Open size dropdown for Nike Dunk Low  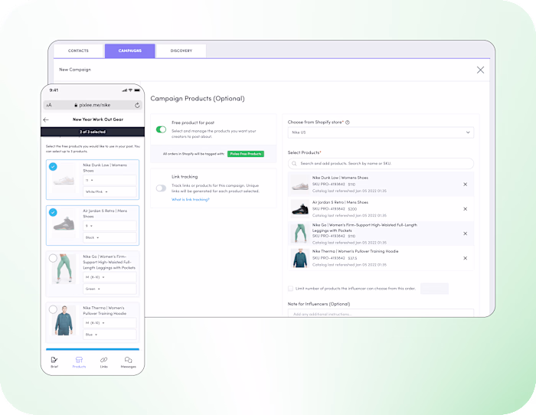coord(109,180)
